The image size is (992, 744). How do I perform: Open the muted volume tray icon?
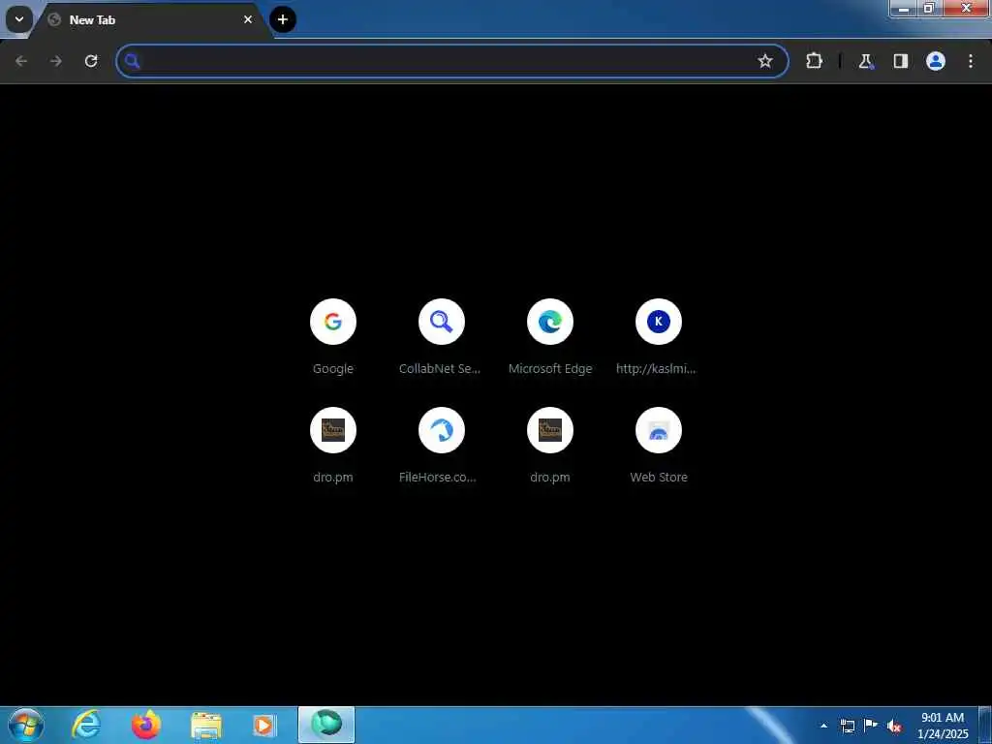[894, 727]
